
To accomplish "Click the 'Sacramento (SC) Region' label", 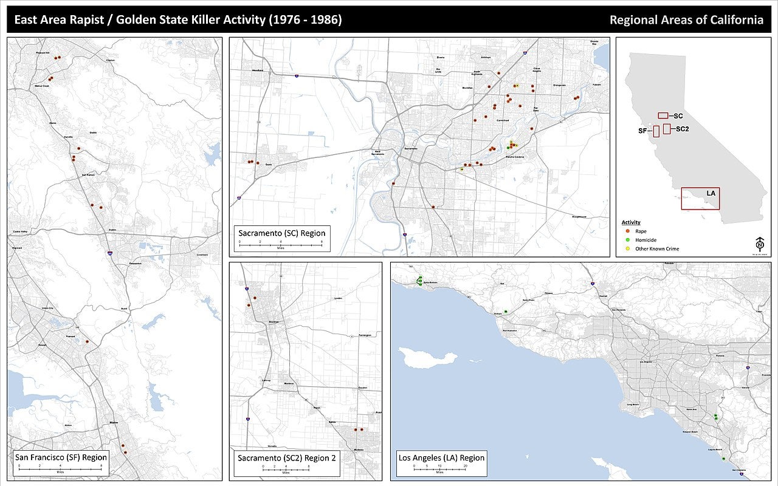I will [x=281, y=233].
